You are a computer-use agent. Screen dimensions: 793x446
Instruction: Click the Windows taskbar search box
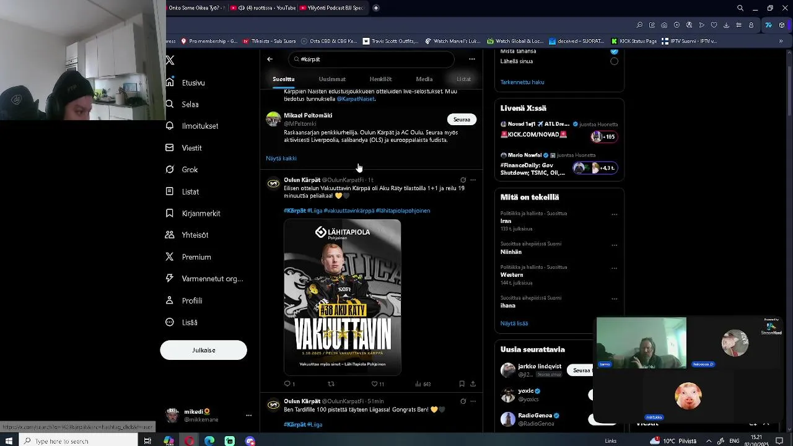[x=77, y=441]
